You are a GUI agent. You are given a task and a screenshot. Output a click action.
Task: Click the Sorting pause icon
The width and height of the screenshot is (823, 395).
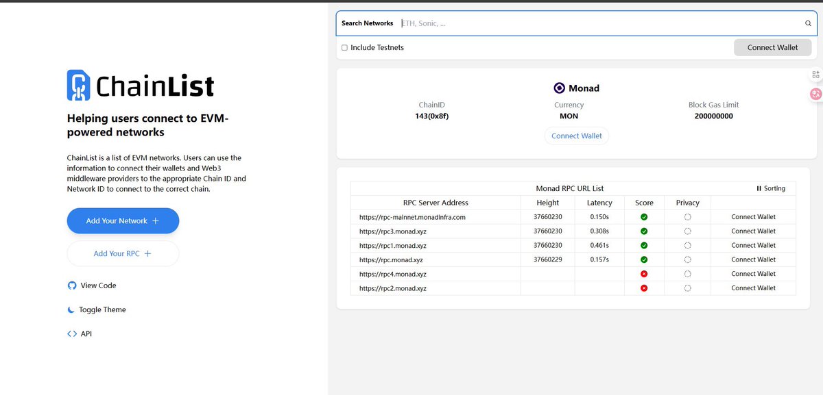[759, 188]
